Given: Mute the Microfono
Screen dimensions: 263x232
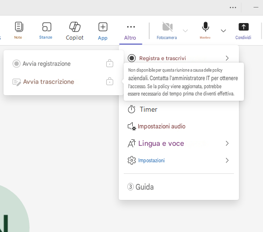Looking at the screenshot, I should [205, 31].
